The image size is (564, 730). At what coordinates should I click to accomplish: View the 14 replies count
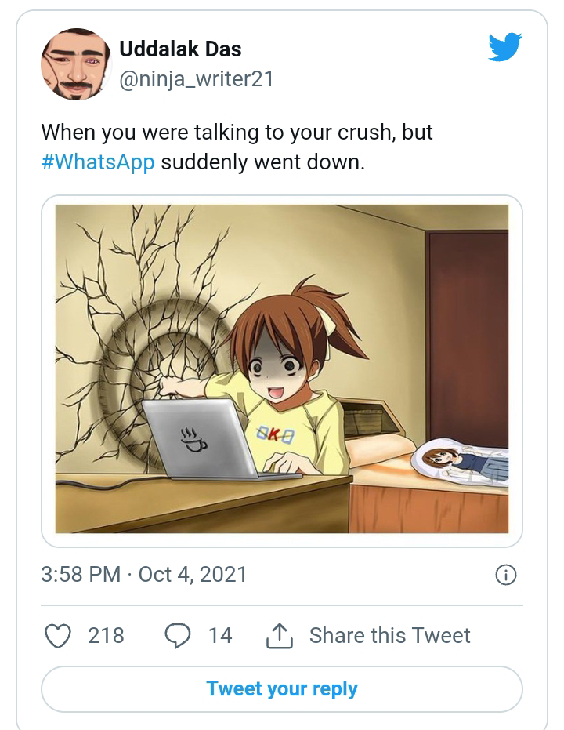click(220, 636)
